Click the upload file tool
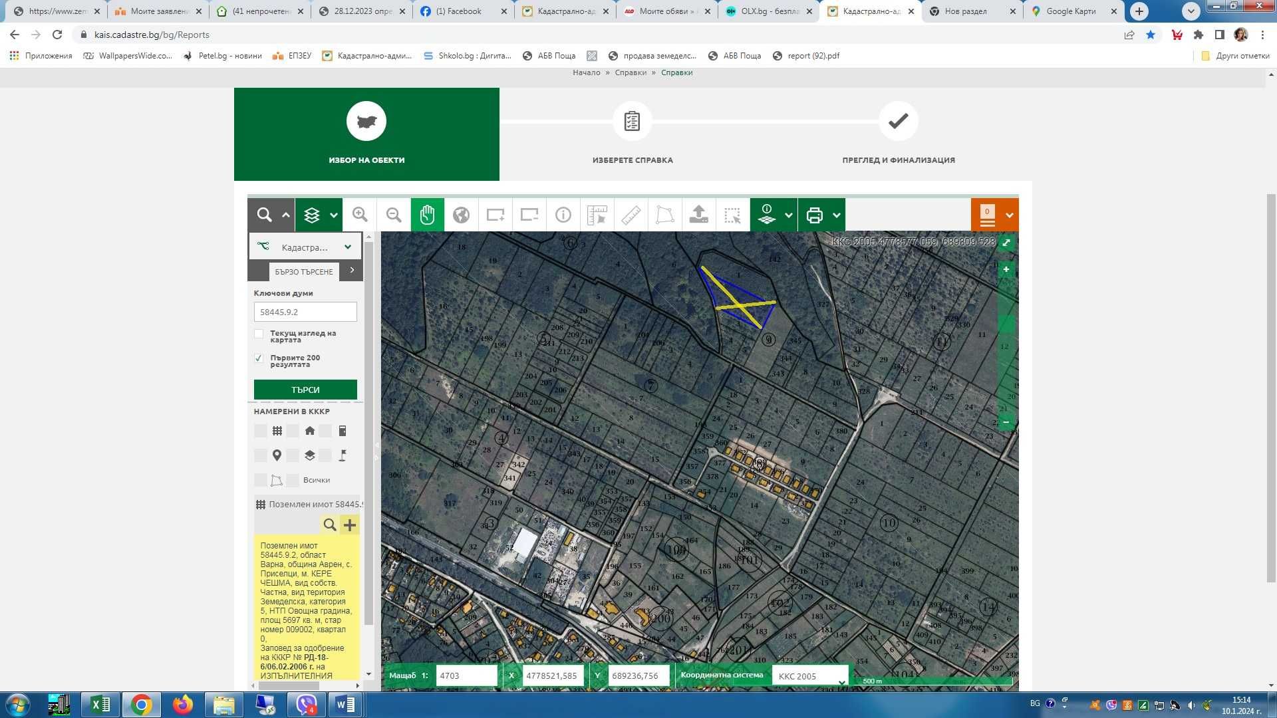The width and height of the screenshot is (1277, 718). click(698, 215)
